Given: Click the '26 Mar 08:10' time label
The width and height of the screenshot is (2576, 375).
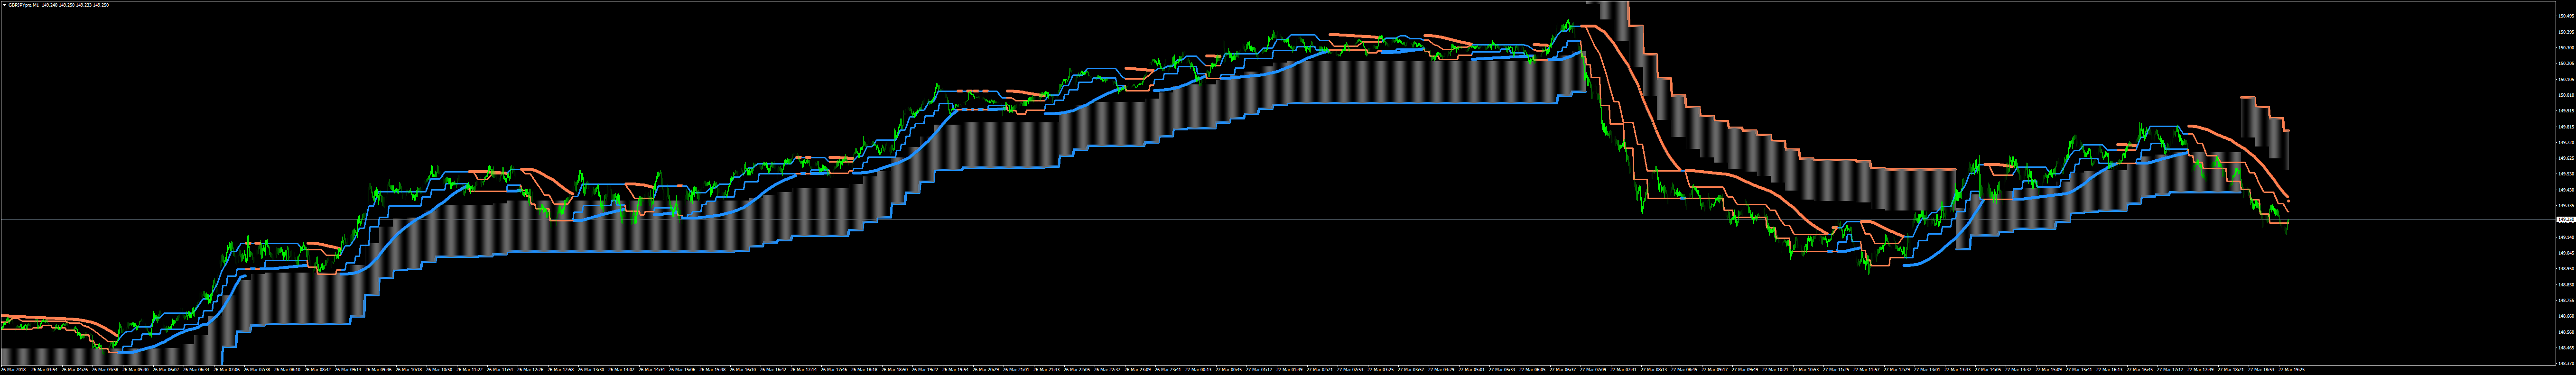Looking at the screenshot, I should point(288,370).
